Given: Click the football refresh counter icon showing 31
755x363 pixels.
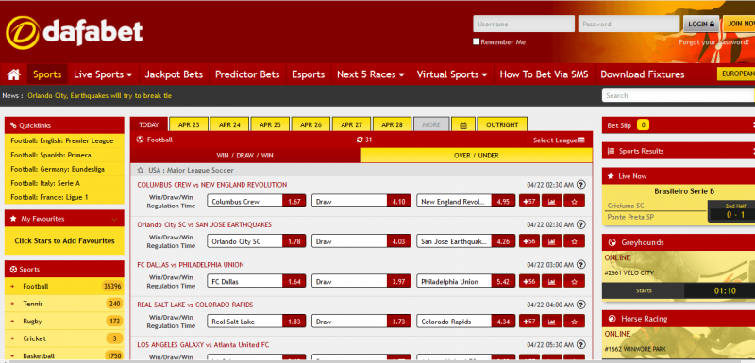Looking at the screenshot, I should pos(364,140).
